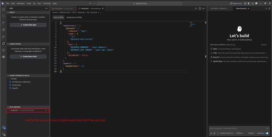Click the Kiro app logo in the title bar
The image size is (272, 137).
pyautogui.click(x=3, y=3)
